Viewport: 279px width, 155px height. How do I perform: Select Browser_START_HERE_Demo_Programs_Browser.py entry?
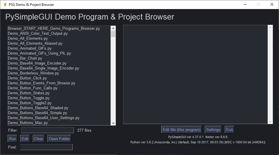[x=54, y=29]
